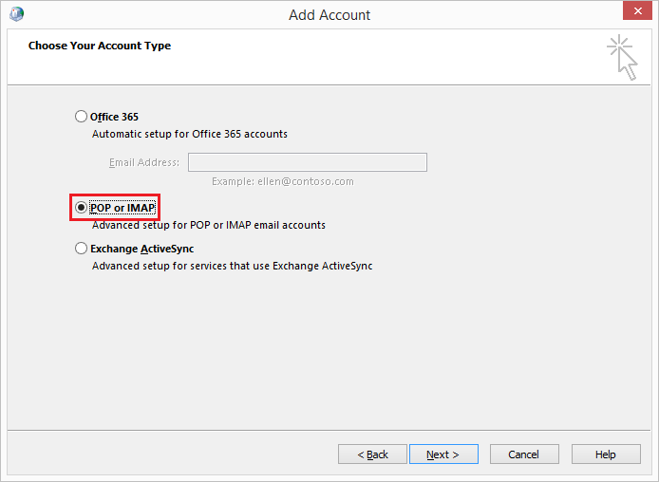659x482 pixels.
Task: Choose the Exchange ActiveSync radio button
Action: click(81, 249)
